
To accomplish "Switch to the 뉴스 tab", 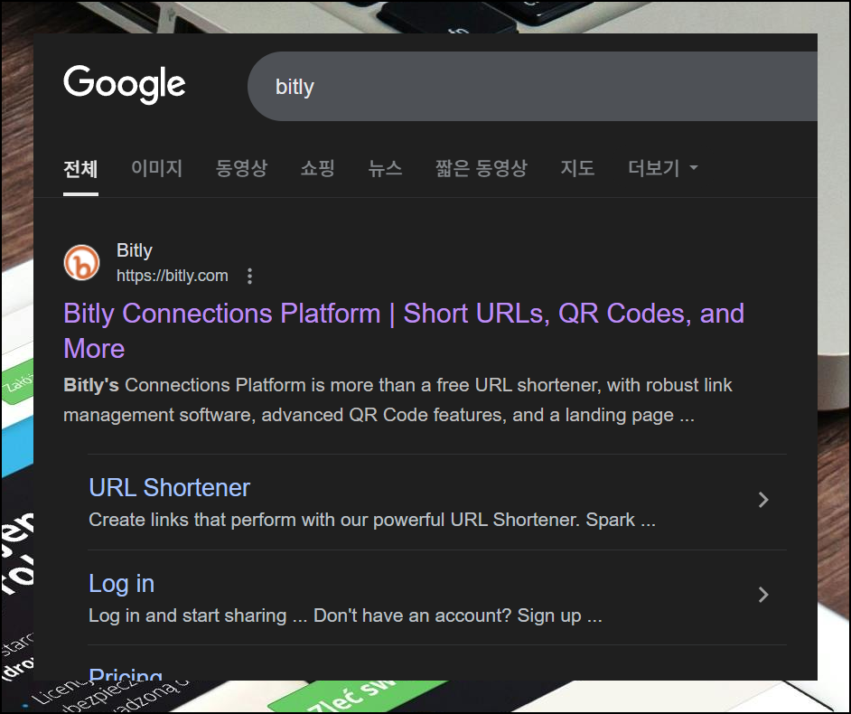I will [385, 168].
